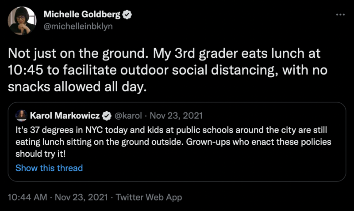This screenshot has height=211, width=354.
Task: Open Karol Markowicz's profile from quoted name
Action: 65,116
